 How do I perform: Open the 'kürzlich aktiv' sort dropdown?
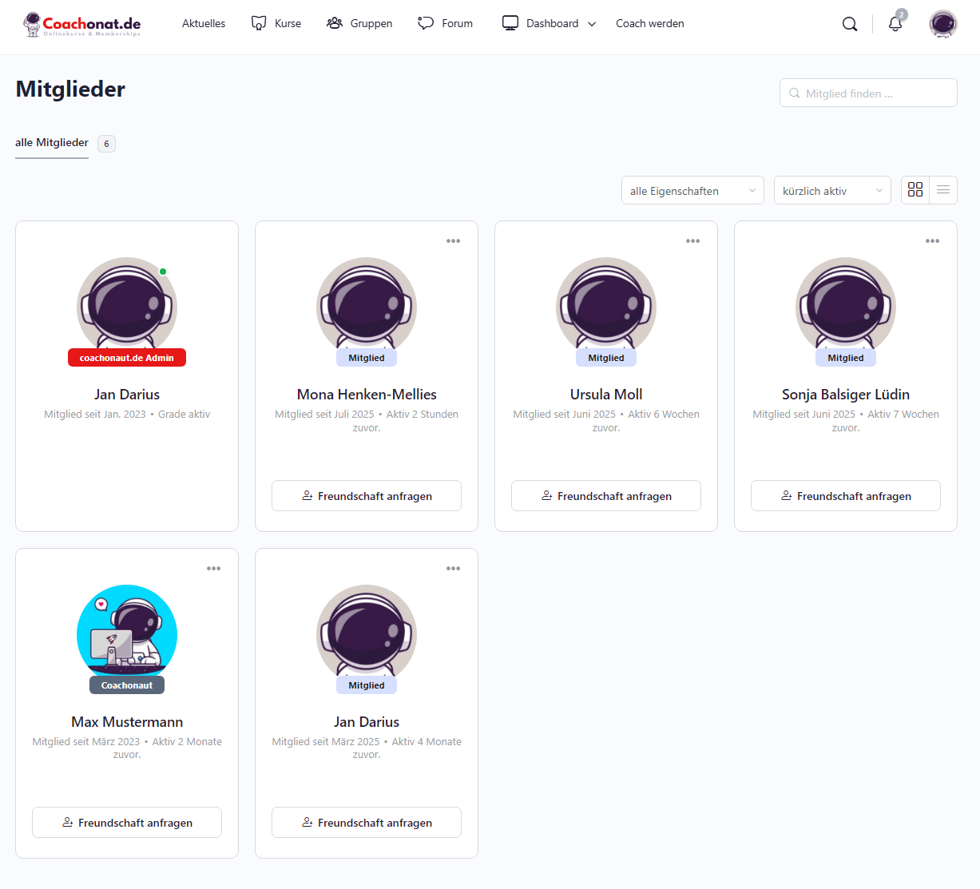[831, 191]
